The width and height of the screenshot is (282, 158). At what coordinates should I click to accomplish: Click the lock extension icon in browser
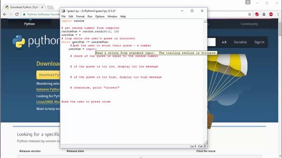click(264, 14)
